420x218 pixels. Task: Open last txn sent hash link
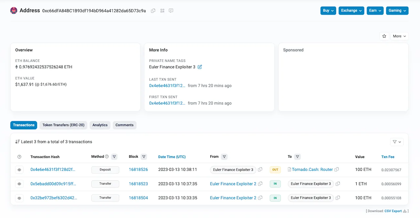167,85
